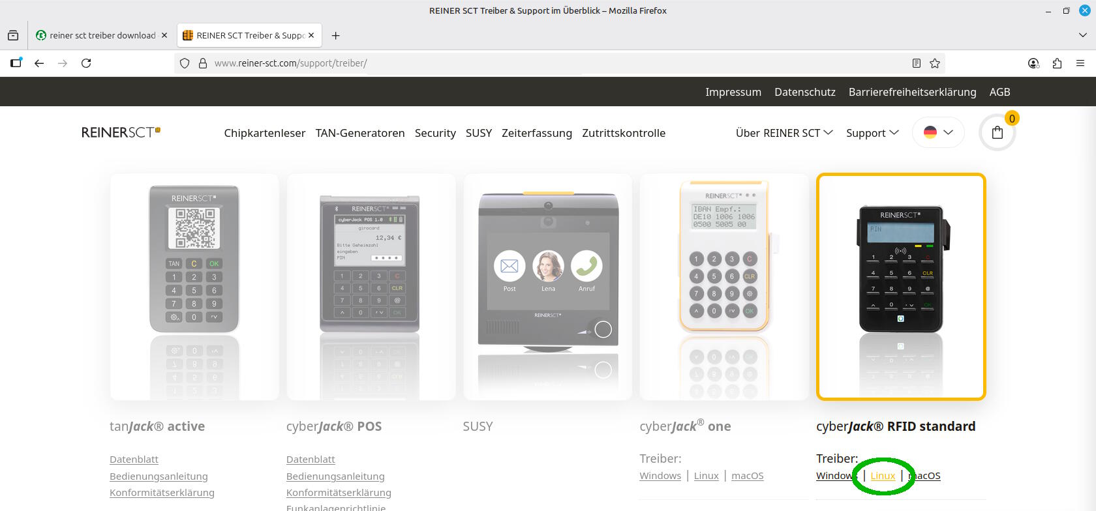Open cyberJack POS Bedienungsanleitung link
This screenshot has width=1096, height=511.
tap(335, 476)
